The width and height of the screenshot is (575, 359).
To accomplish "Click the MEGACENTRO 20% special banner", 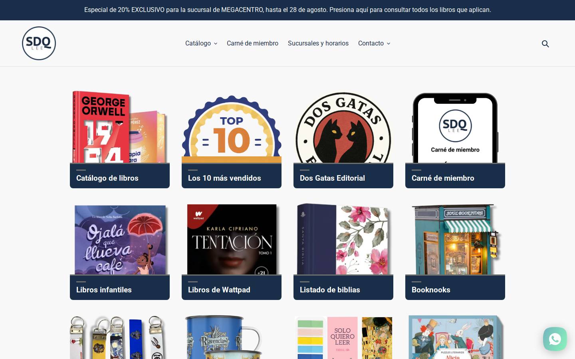I will coord(287,10).
